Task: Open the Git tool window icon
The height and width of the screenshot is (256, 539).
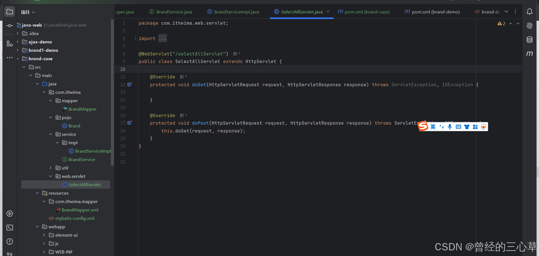Action: coord(10,254)
